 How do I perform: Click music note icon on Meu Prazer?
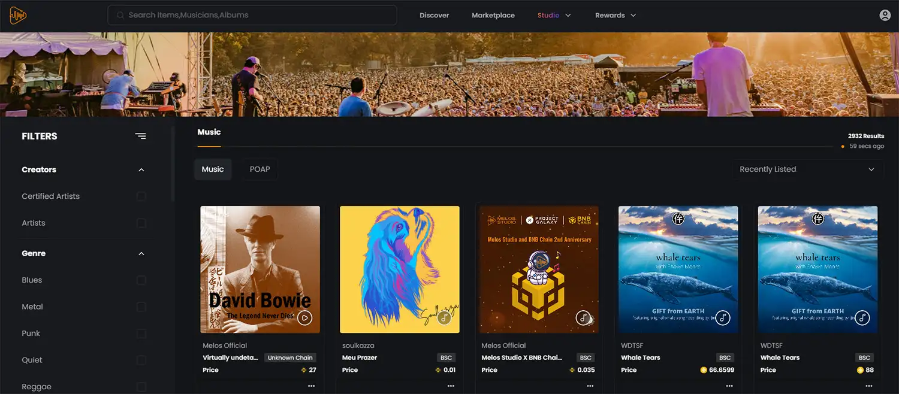pos(444,318)
